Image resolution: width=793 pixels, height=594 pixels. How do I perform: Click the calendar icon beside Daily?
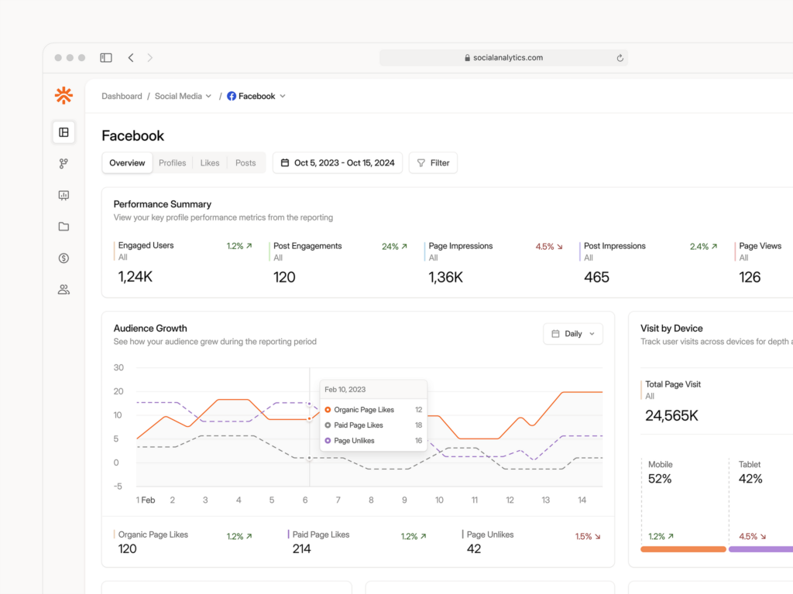(x=555, y=334)
